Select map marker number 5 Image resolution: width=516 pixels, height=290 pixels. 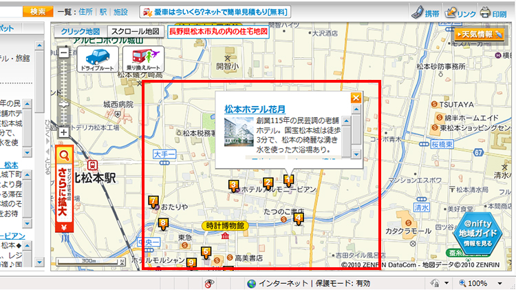point(206,253)
